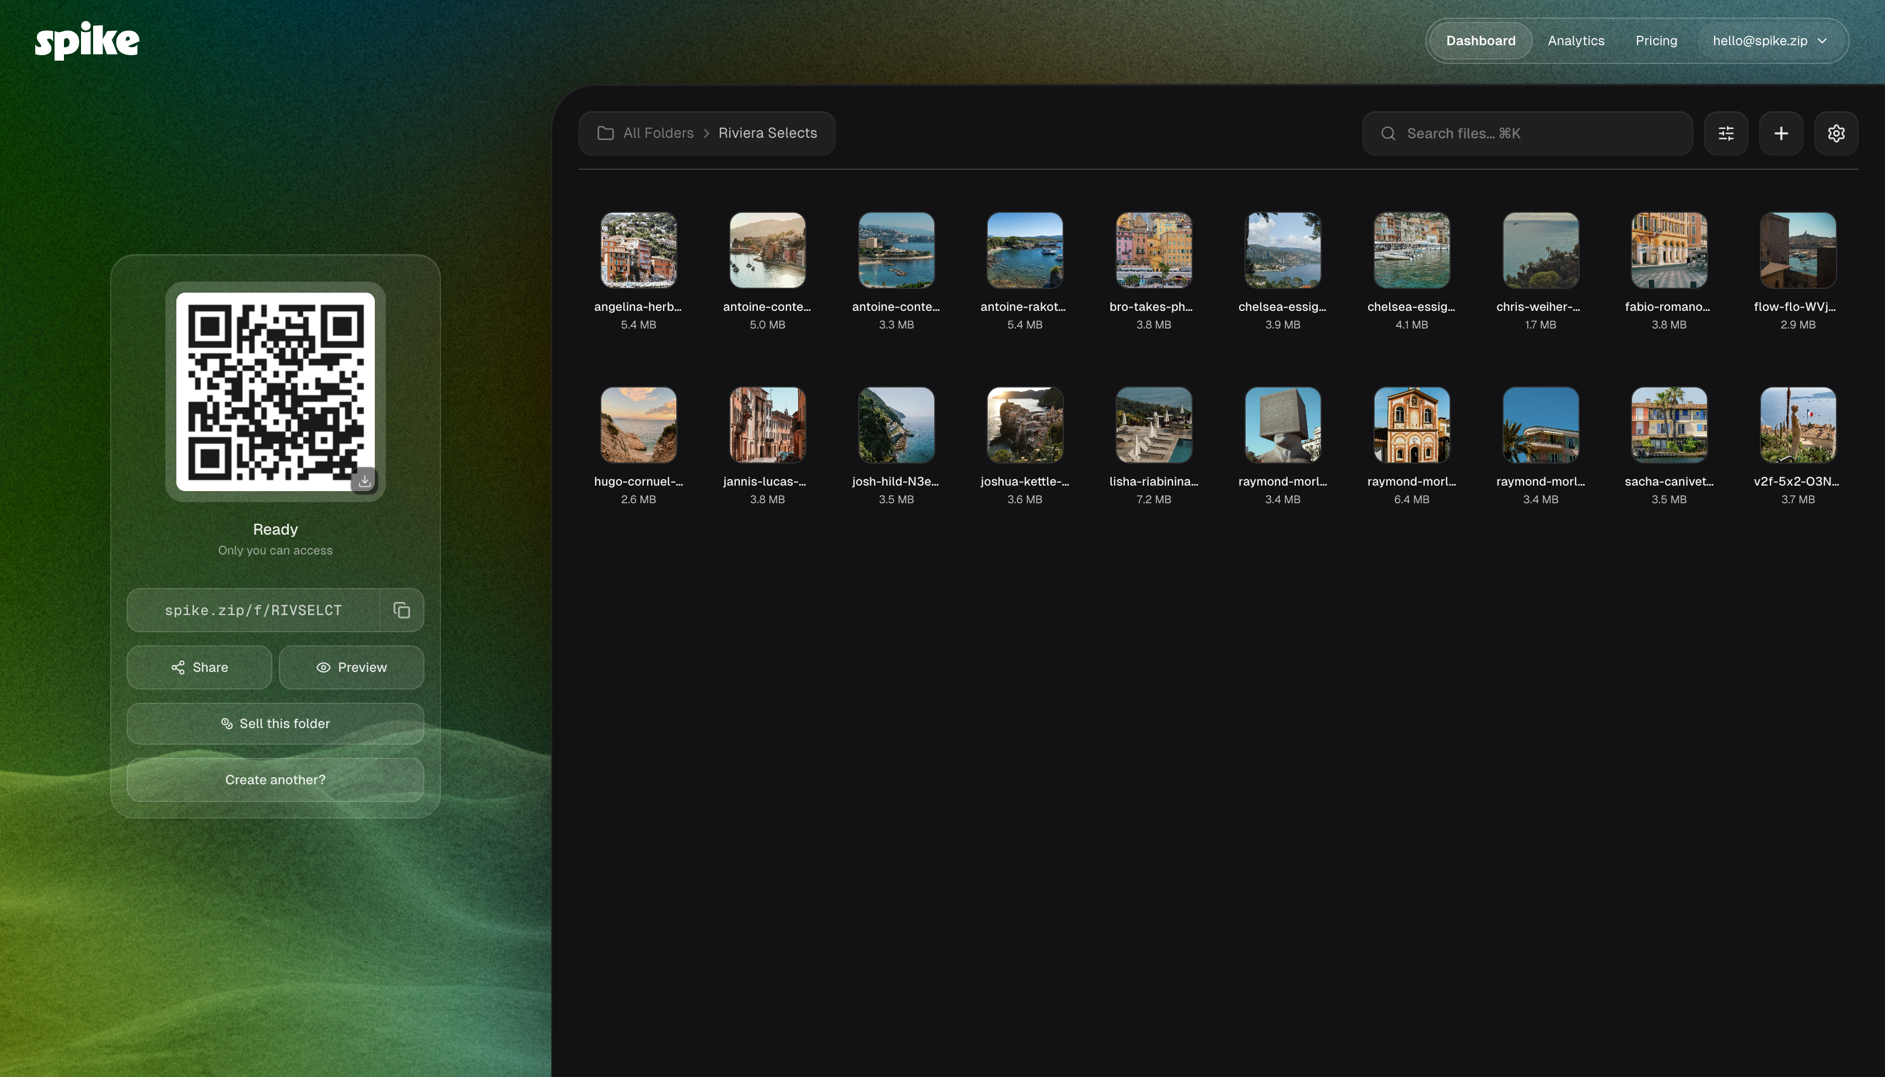The height and width of the screenshot is (1077, 1885).
Task: Copy the spike.zip/f/RIVSELCT link icon
Action: 402,610
